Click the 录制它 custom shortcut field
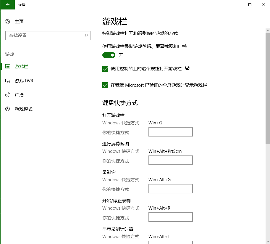Screen dimensions: 270x244 (170, 188)
